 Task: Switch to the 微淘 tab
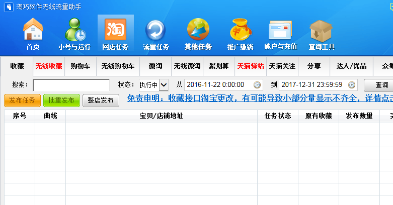(155, 66)
